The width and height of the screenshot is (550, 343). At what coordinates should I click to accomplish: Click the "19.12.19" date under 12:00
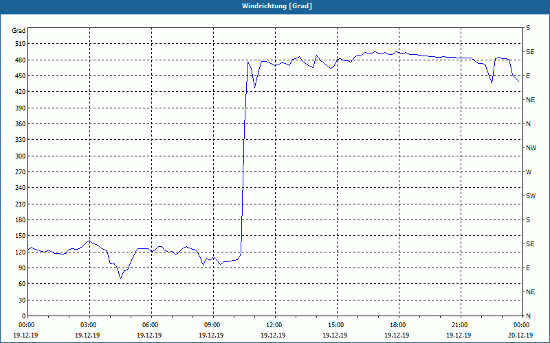tap(273, 335)
